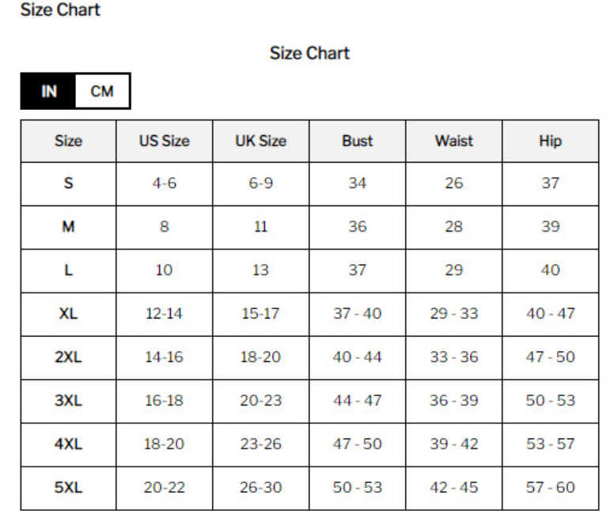The image size is (610, 518).
Task: Click the Hip column header
Action: click(x=551, y=141)
